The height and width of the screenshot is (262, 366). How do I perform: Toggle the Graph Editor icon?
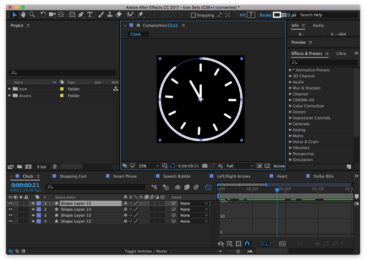(208, 187)
